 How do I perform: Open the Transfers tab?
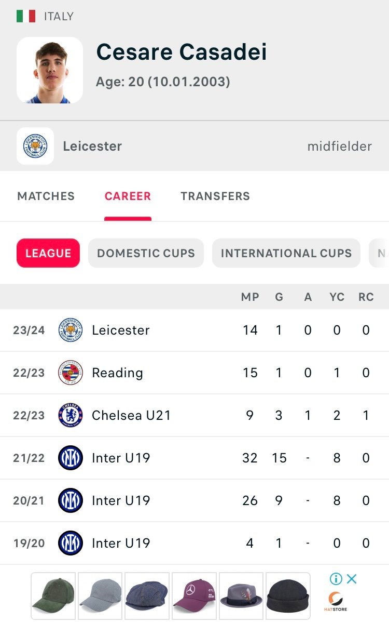pyautogui.click(x=215, y=196)
